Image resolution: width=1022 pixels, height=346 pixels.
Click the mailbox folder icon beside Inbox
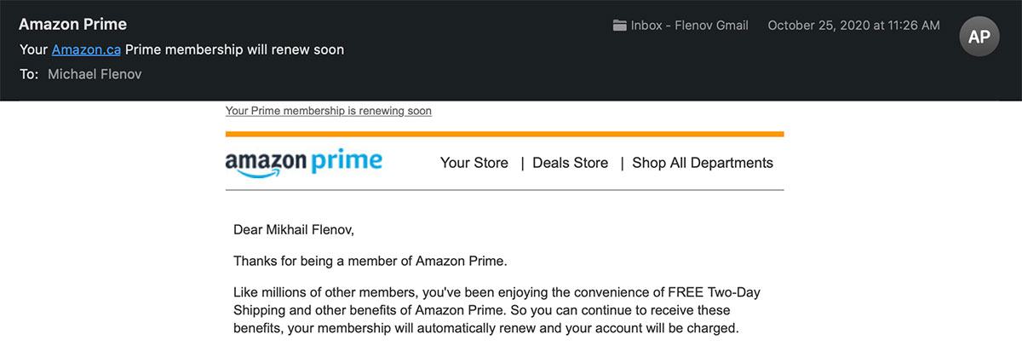[619, 26]
